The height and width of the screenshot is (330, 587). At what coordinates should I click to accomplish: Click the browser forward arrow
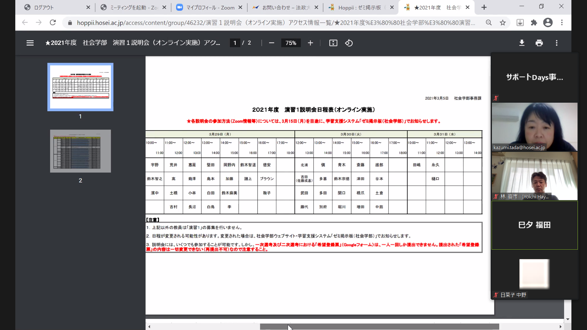(x=39, y=23)
